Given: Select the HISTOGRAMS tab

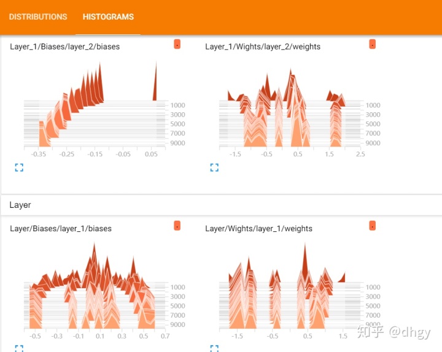Looking at the screenshot, I should (x=108, y=17).
